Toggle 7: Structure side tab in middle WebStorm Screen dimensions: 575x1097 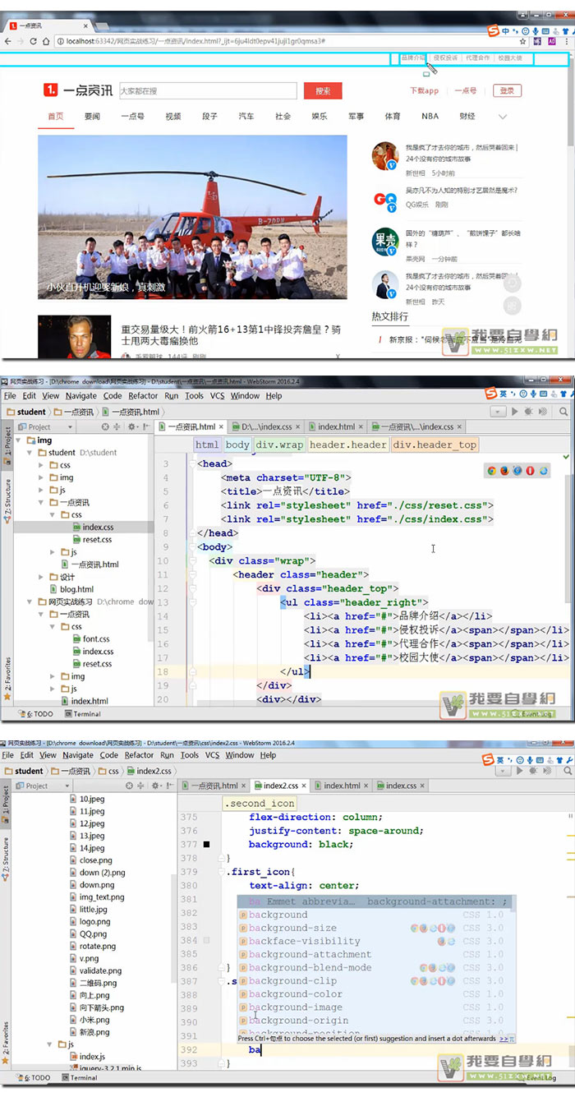[7, 501]
